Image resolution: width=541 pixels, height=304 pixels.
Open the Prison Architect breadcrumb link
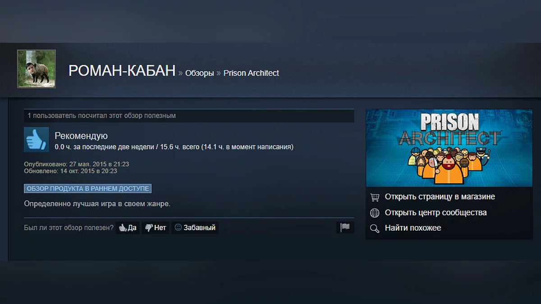[x=251, y=73]
